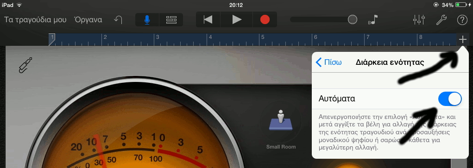Open song sections with the plus button
Image resolution: width=473 pixels, height=168 pixels.
point(462,39)
